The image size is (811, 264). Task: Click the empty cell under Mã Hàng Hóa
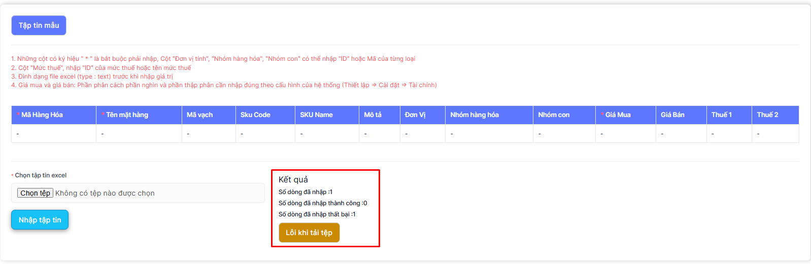click(x=53, y=134)
